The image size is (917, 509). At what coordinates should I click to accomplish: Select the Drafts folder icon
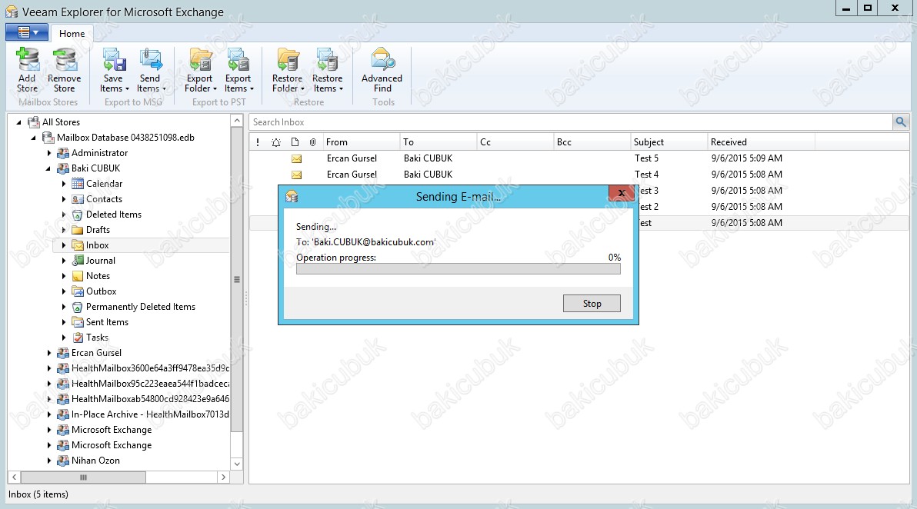point(77,230)
